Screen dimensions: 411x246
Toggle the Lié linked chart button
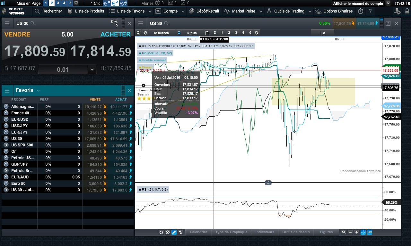[322, 33]
